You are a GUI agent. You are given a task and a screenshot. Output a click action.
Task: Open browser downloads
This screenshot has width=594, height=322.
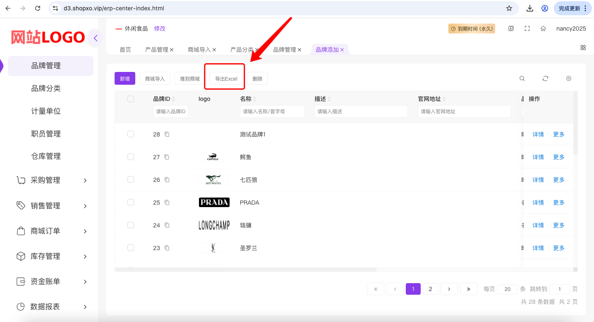click(530, 8)
